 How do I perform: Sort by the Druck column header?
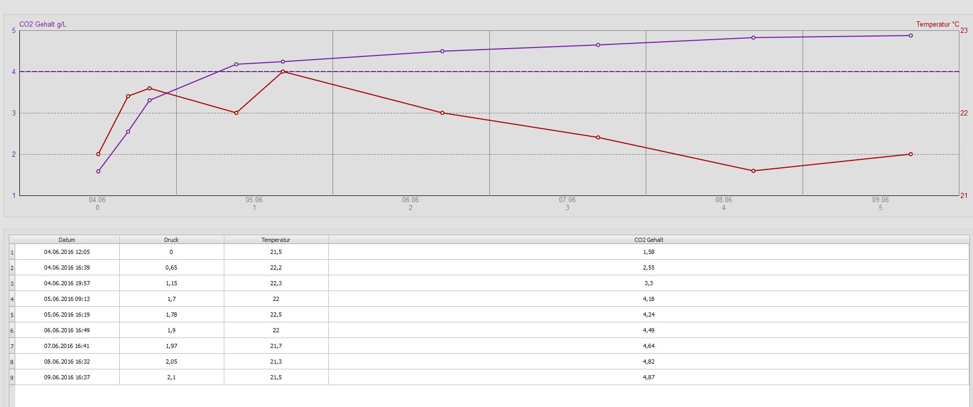point(171,240)
